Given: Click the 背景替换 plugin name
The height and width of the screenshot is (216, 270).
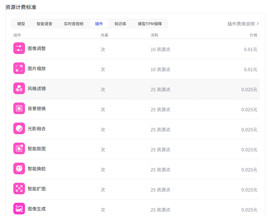Looking at the screenshot, I should coord(37,109).
